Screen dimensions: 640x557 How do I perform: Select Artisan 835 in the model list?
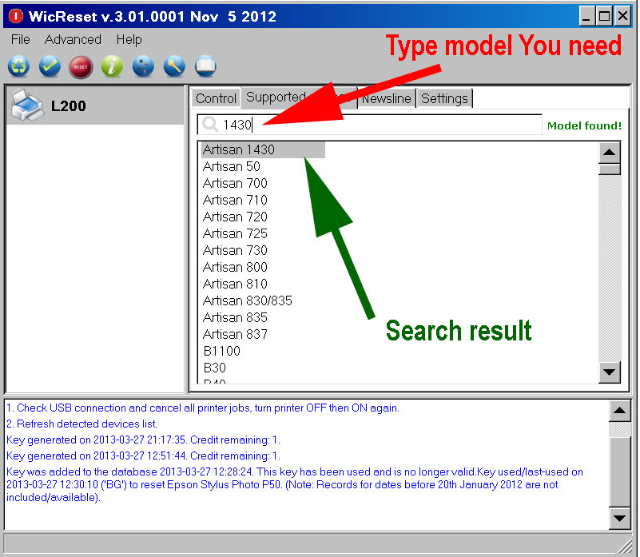pos(235,317)
